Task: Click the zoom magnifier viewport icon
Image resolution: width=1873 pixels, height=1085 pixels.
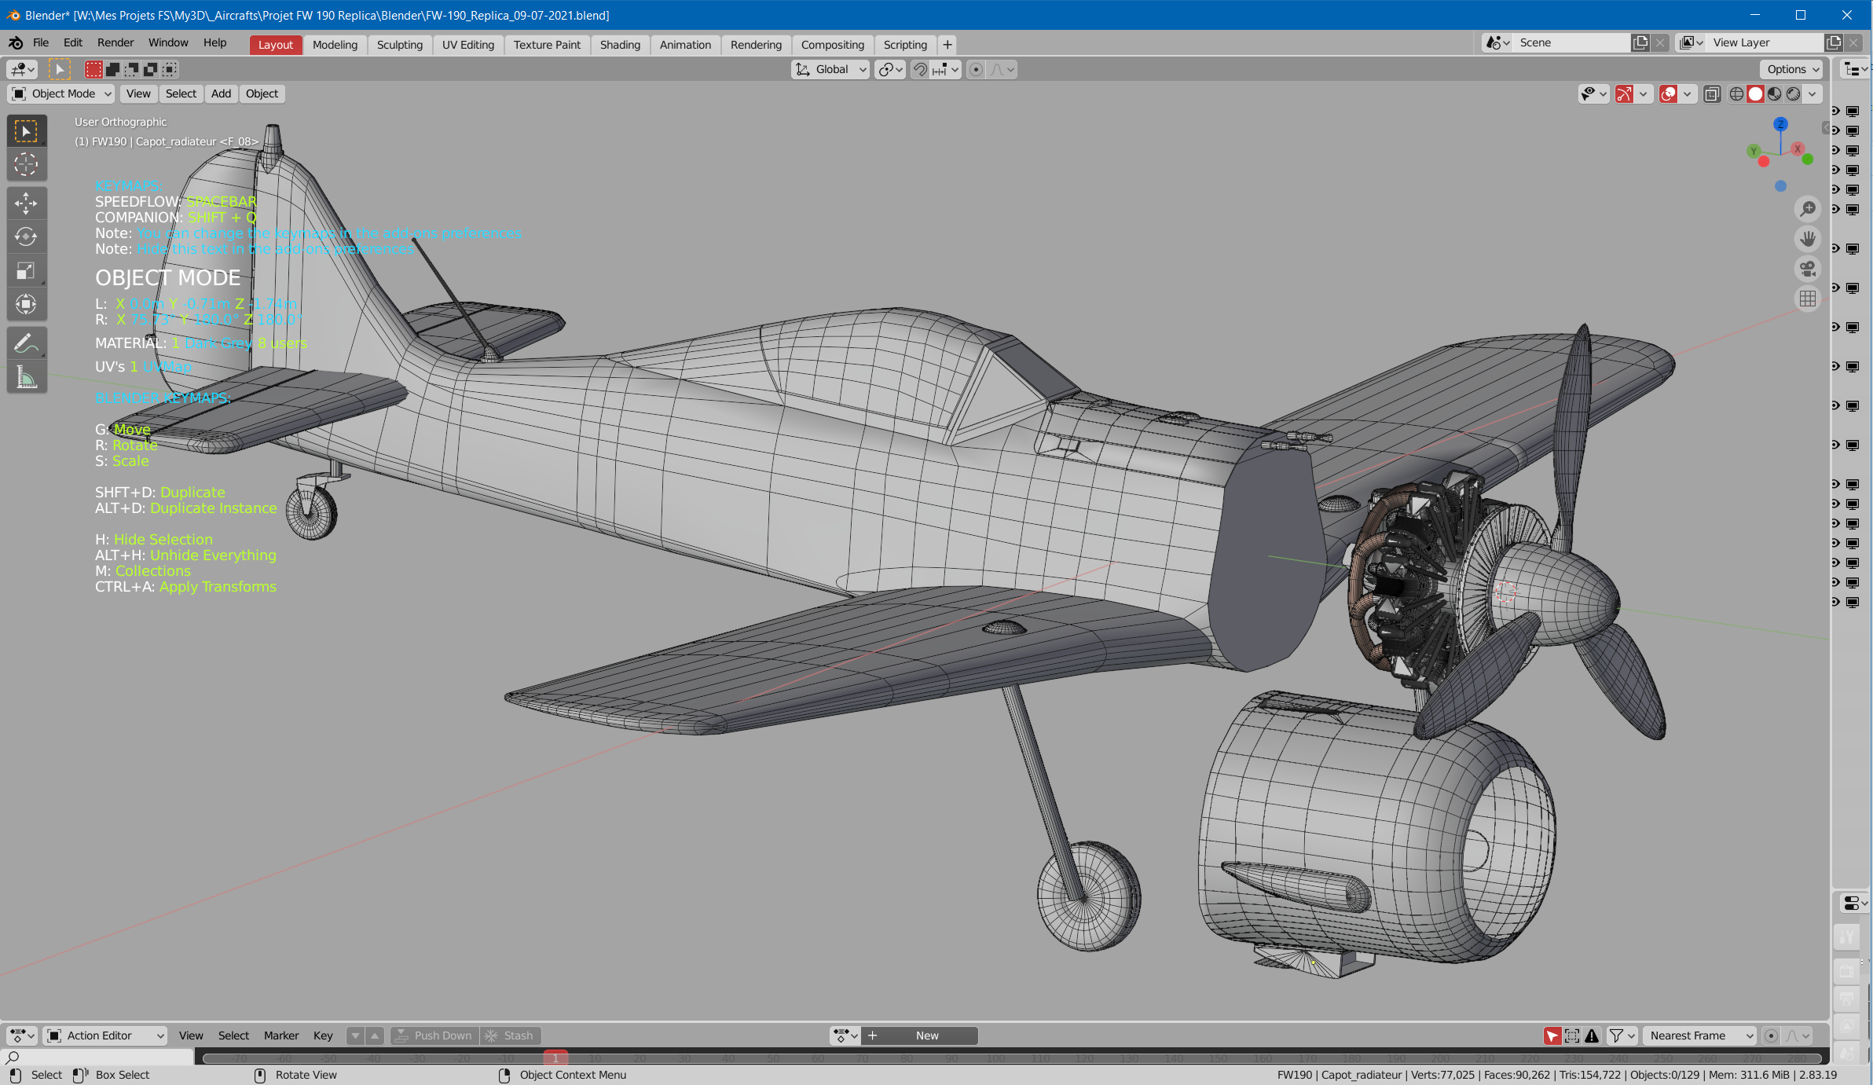Action: point(1808,208)
